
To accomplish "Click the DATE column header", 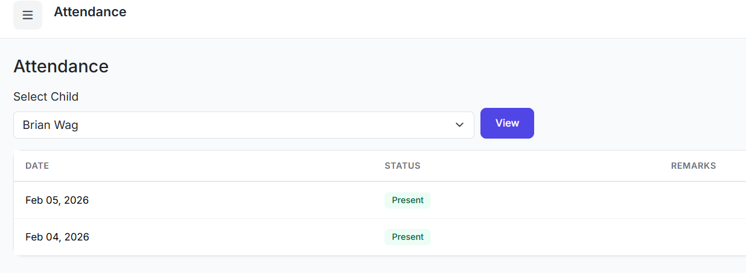I will pyautogui.click(x=37, y=166).
